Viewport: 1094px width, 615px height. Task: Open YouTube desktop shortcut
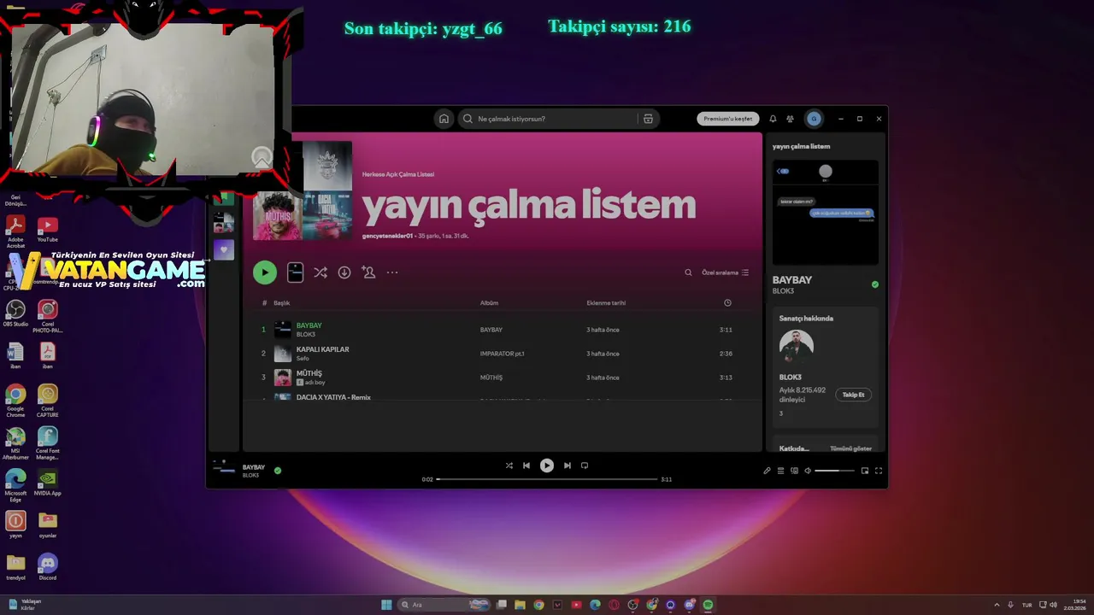tap(48, 230)
